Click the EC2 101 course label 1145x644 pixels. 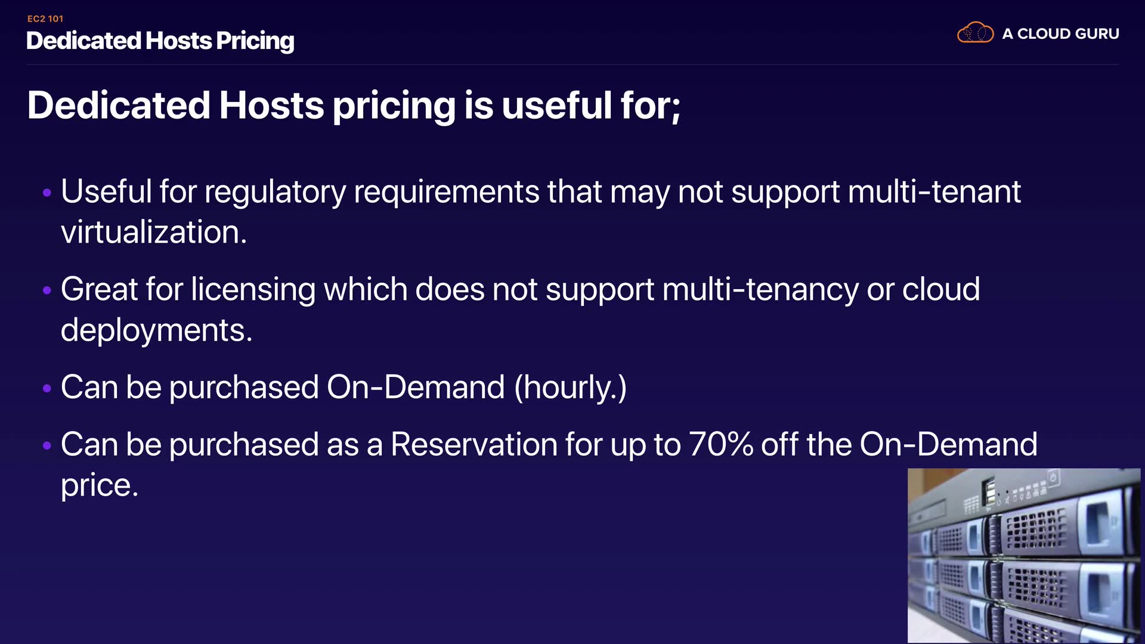(45, 18)
